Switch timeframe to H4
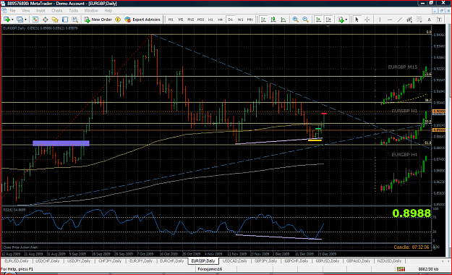The width and height of the screenshot is (452, 275). coord(221,20)
